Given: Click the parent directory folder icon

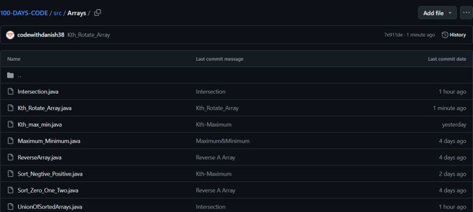Looking at the screenshot, I should [x=11, y=75].
